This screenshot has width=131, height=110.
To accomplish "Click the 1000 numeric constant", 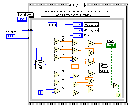I will pos(52,25).
